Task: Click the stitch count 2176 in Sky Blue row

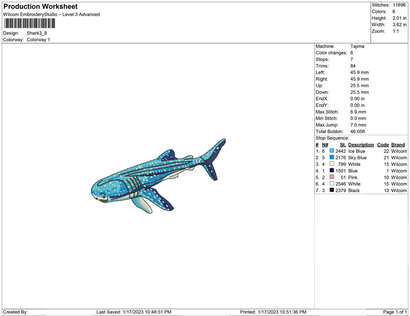Action: pyautogui.click(x=341, y=158)
